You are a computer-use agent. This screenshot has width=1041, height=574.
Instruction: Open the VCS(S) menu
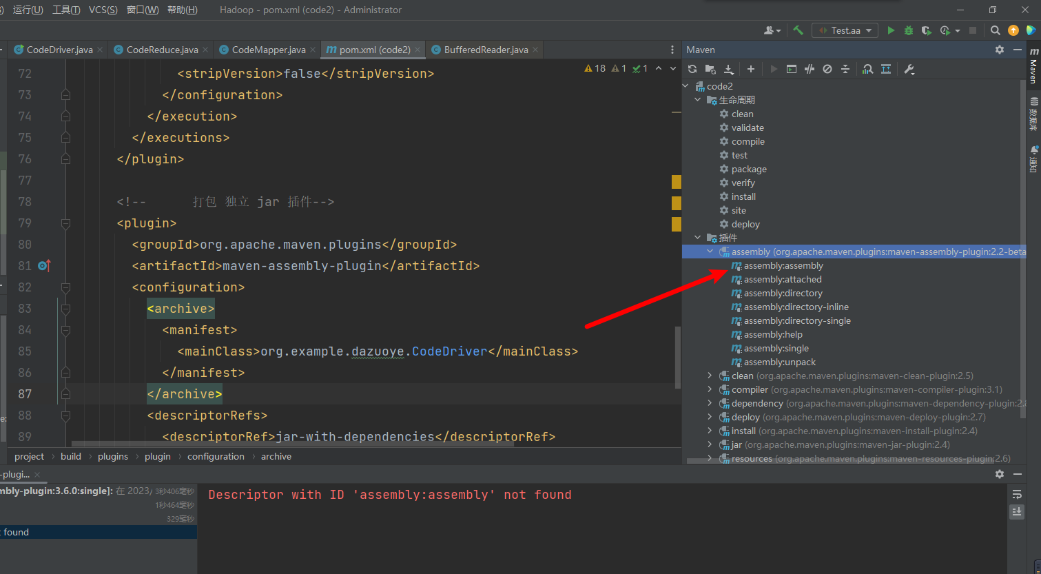click(103, 10)
